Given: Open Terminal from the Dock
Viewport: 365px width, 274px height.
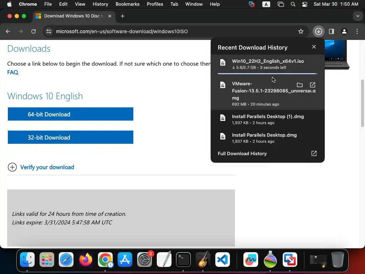Looking at the screenshot, I should pos(183,259).
